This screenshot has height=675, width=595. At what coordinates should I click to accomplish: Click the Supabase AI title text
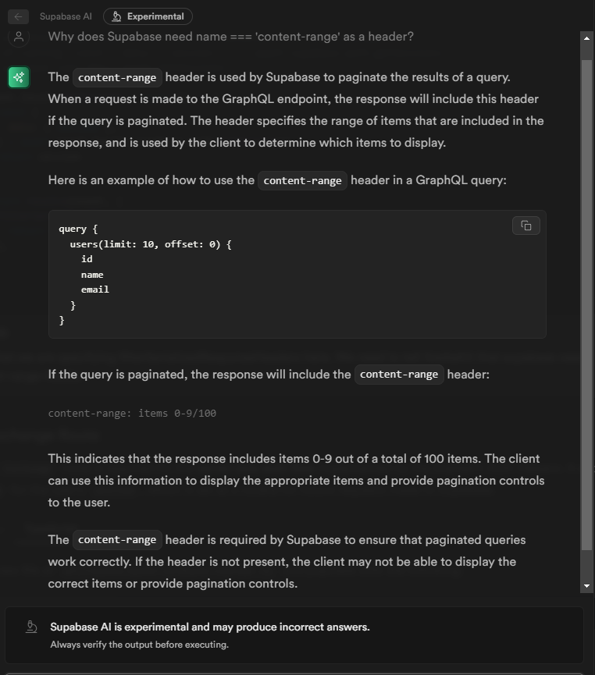point(66,16)
